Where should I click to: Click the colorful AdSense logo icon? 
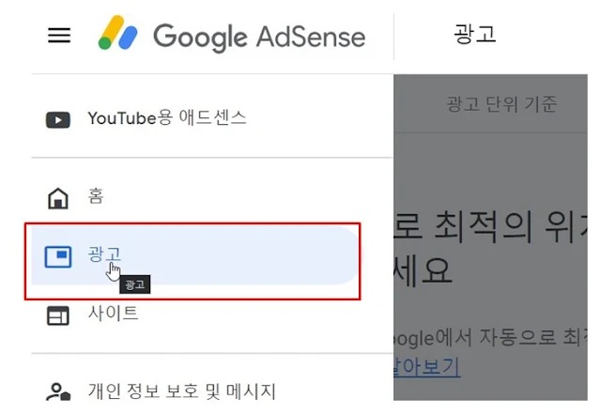[x=118, y=33]
